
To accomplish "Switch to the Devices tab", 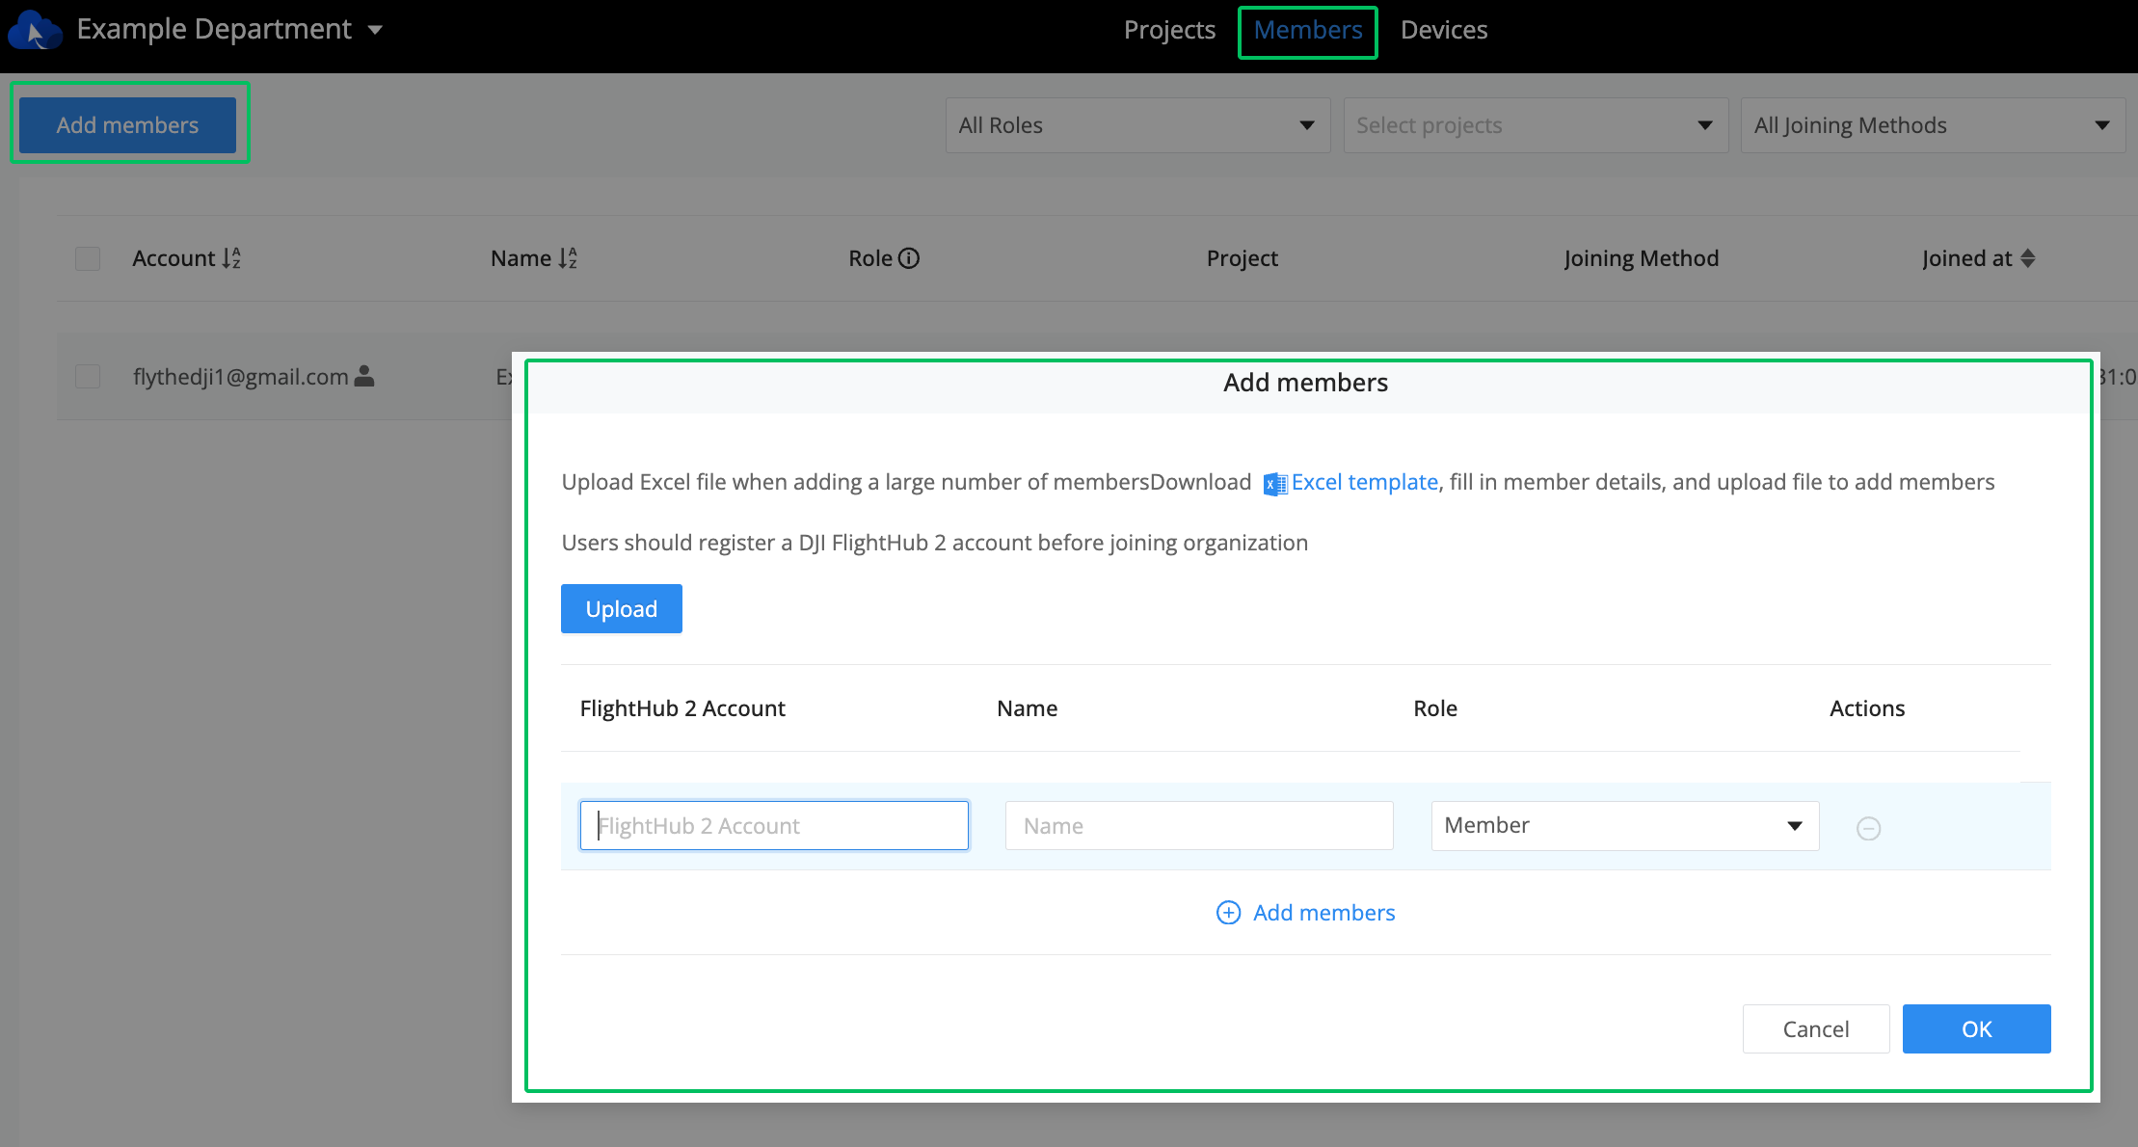I will 1443,30.
